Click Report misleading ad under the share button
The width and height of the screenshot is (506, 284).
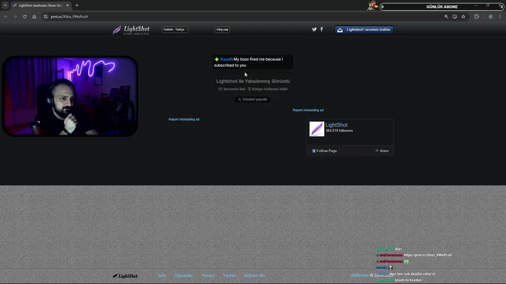coord(308,110)
